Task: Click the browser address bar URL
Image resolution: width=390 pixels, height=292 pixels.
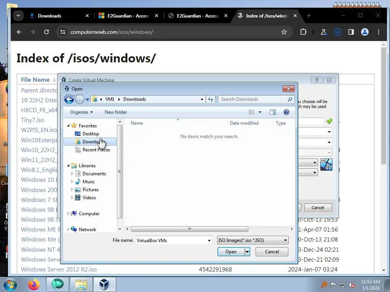Action: coord(112,32)
